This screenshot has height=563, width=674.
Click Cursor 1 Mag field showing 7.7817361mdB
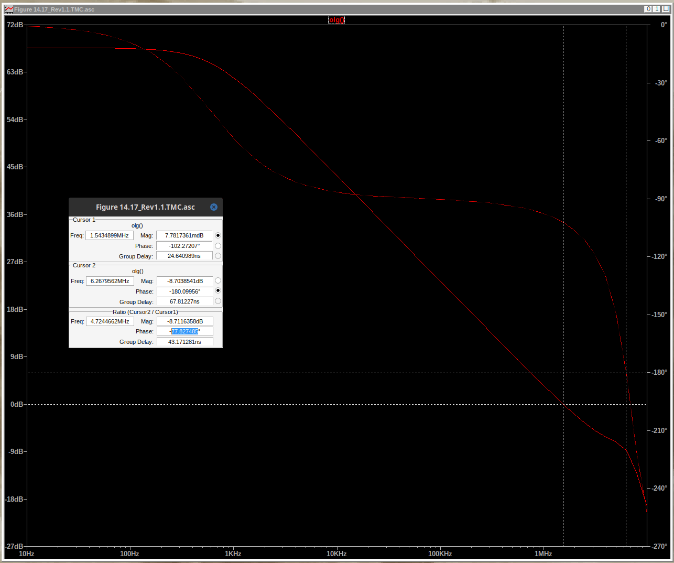point(184,235)
